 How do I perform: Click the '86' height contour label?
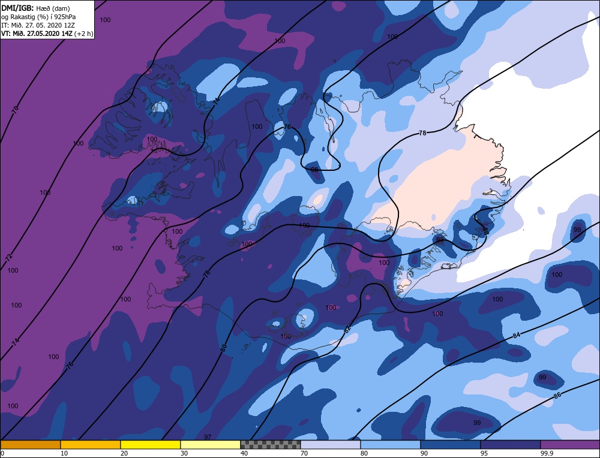tap(557, 395)
